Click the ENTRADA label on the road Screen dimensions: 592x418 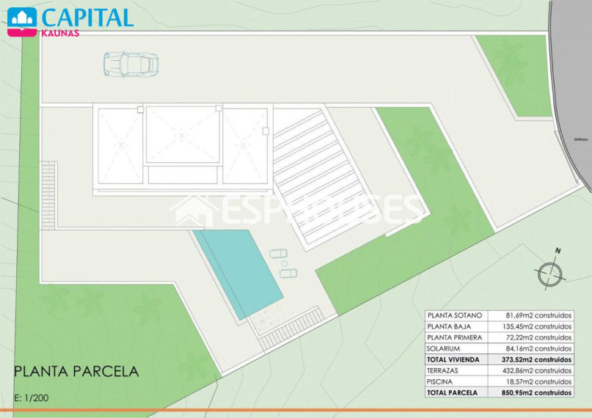(x=581, y=139)
